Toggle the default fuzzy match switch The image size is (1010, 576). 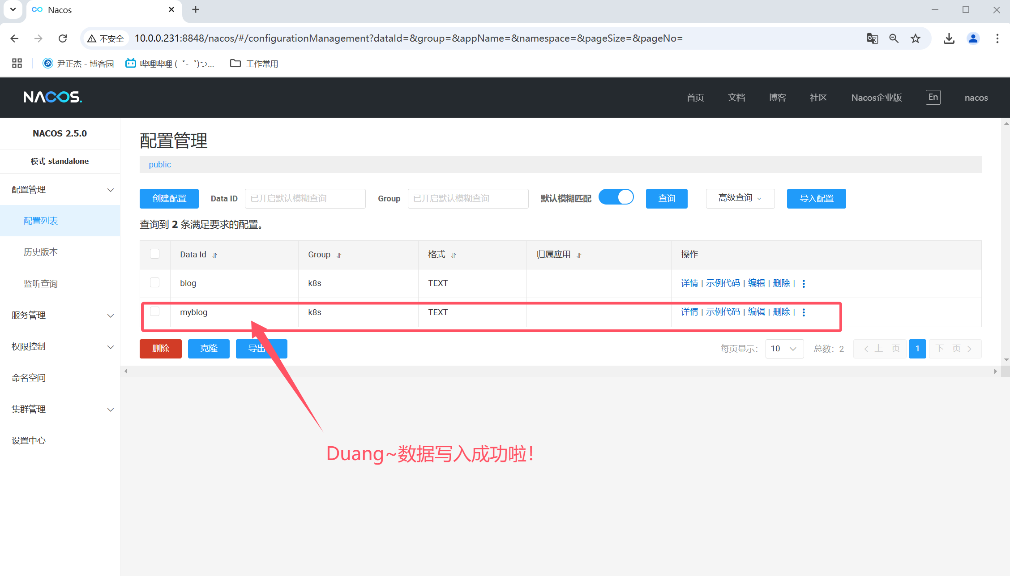(x=616, y=197)
